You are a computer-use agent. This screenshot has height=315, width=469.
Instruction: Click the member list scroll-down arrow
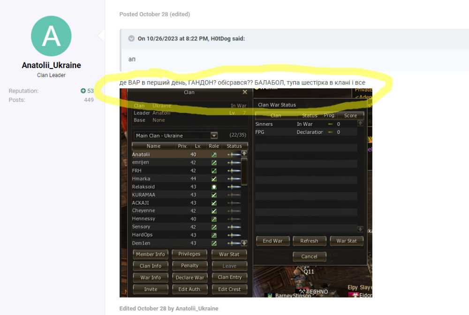coord(244,243)
